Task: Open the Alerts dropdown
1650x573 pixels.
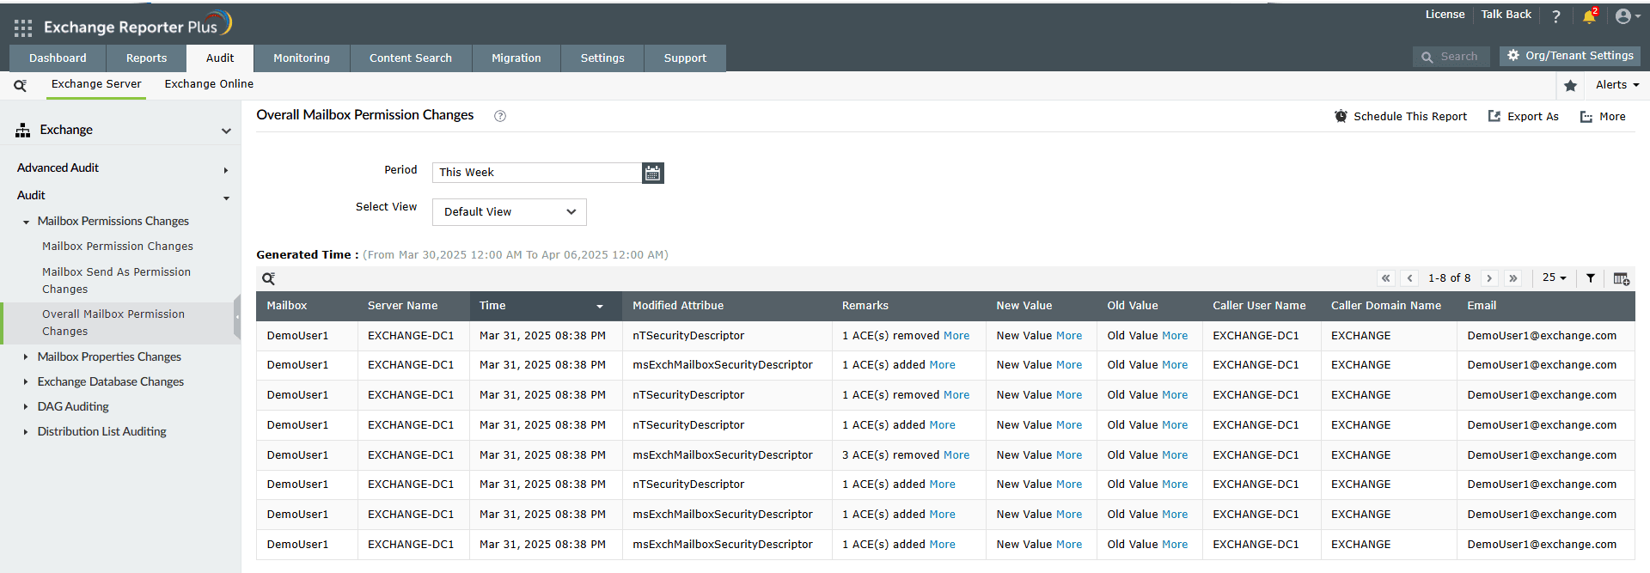Action: coord(1617,84)
